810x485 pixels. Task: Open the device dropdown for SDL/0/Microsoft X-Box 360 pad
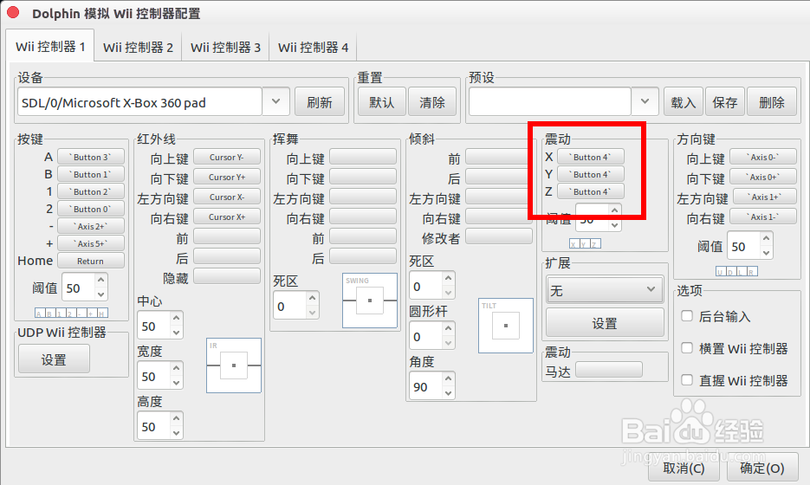click(x=275, y=101)
